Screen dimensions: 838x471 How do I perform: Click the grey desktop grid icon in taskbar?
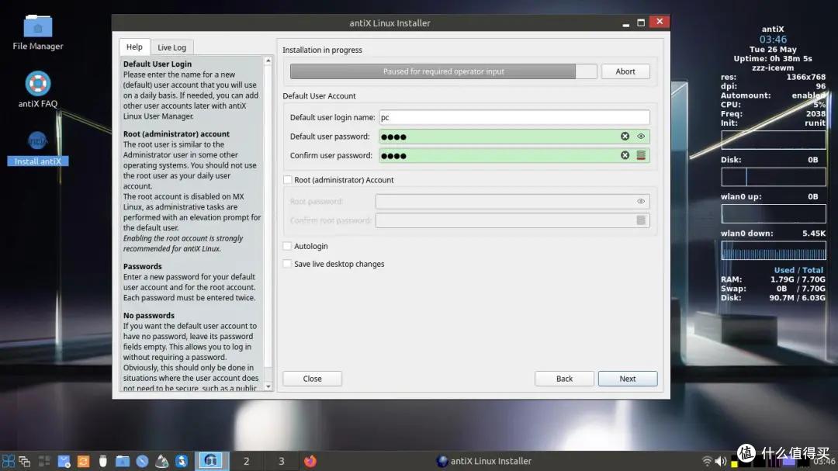[43, 461]
